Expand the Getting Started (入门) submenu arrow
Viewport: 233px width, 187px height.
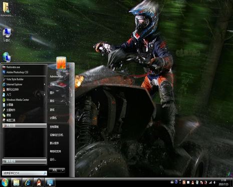pyautogui.click(x=45, y=95)
